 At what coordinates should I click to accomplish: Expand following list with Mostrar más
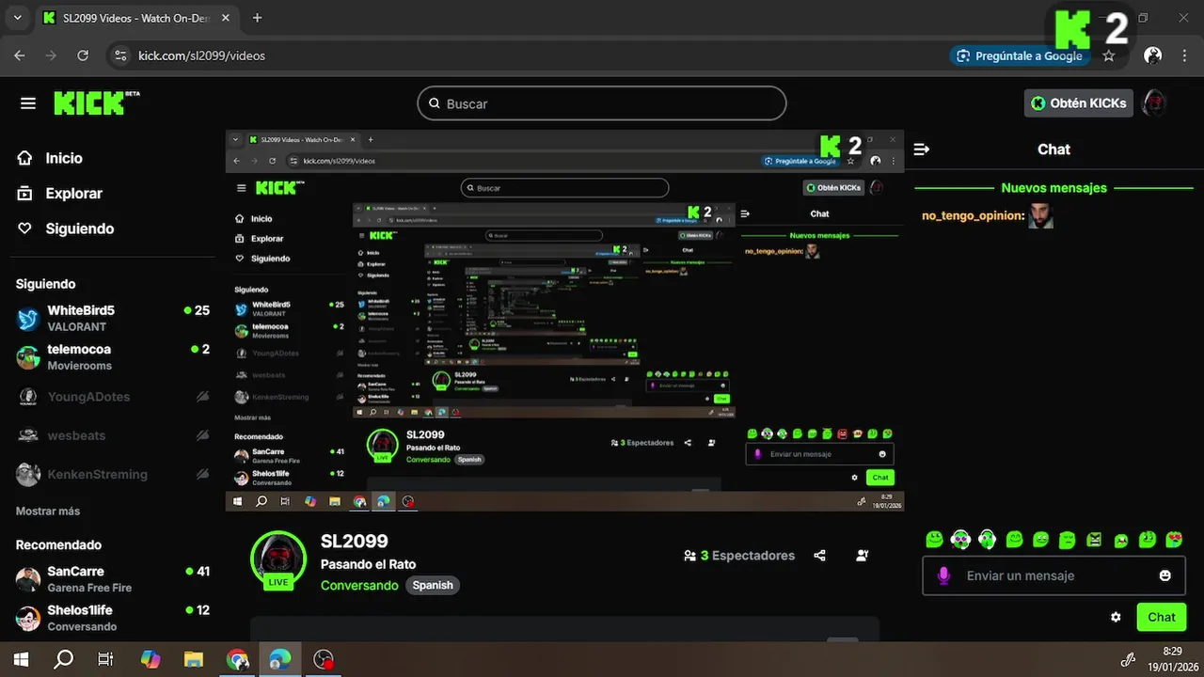(48, 512)
